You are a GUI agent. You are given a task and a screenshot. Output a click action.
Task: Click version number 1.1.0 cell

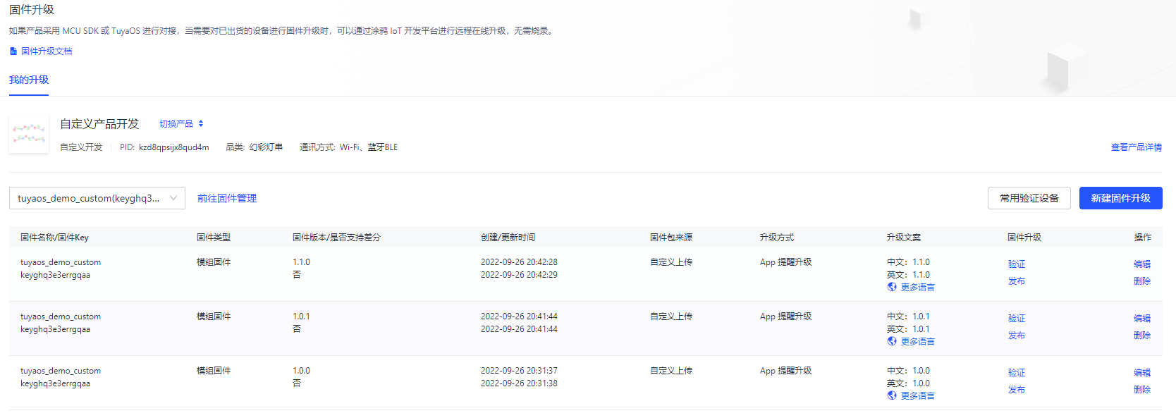click(301, 262)
